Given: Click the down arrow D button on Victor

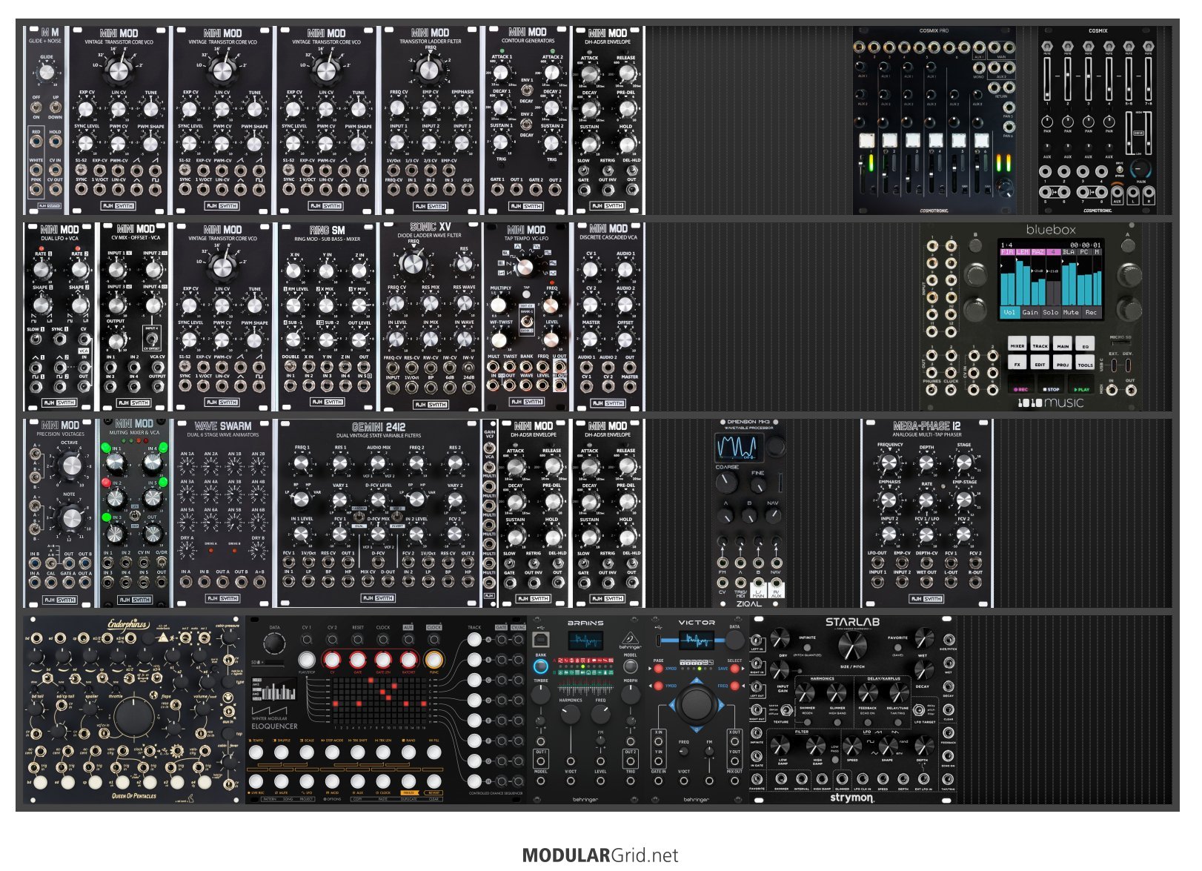Looking at the screenshot, I should coord(697,729).
